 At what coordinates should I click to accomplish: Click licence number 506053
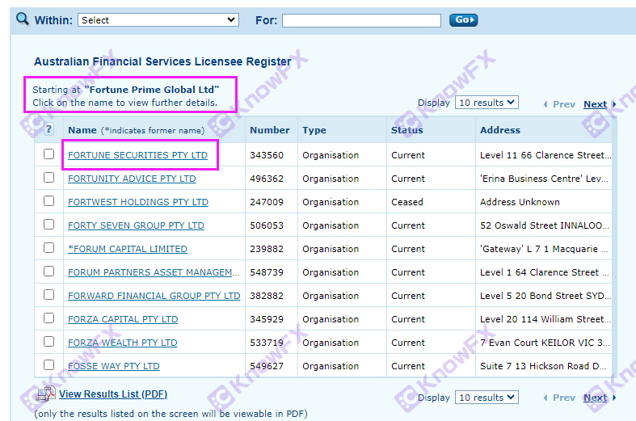(267, 225)
